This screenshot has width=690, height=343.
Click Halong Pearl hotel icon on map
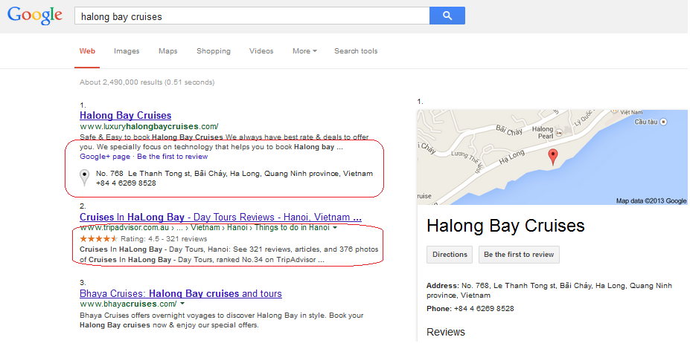pos(559,132)
